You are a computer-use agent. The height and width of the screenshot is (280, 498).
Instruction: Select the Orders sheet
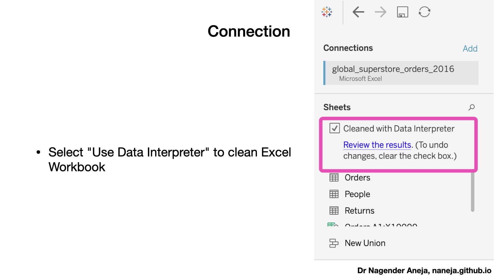[357, 178]
